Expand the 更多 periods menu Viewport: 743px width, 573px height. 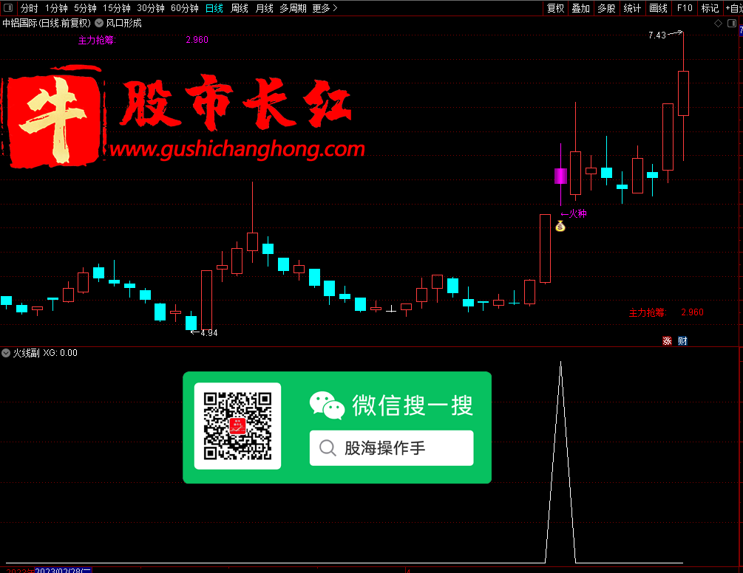tap(325, 8)
